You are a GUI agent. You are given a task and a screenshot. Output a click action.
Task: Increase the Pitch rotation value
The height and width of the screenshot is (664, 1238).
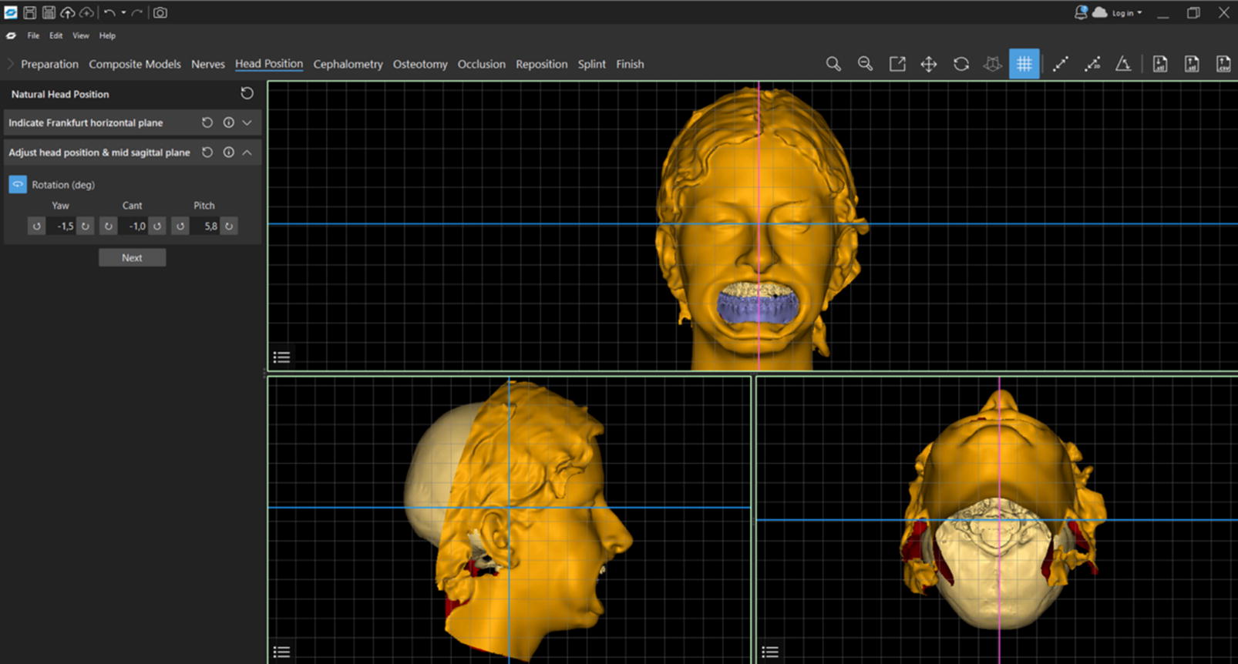pos(229,226)
